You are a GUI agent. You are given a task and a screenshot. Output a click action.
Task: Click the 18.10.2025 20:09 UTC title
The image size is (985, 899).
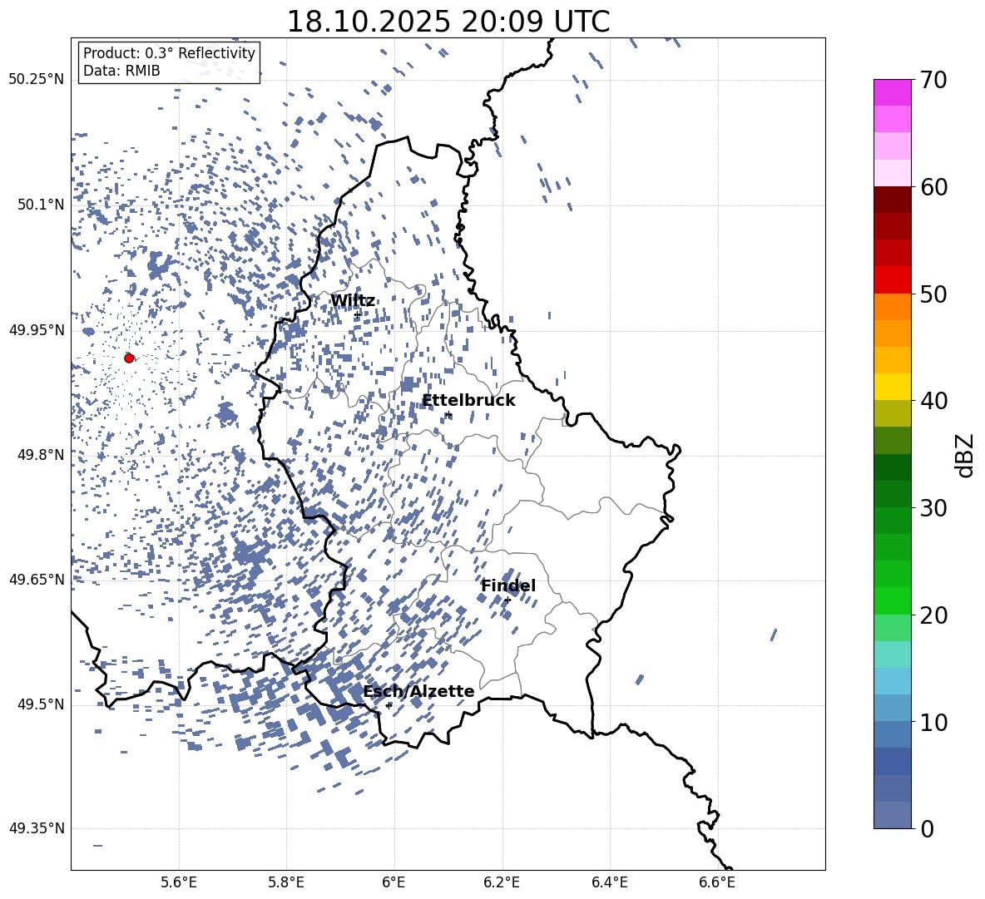click(x=448, y=22)
